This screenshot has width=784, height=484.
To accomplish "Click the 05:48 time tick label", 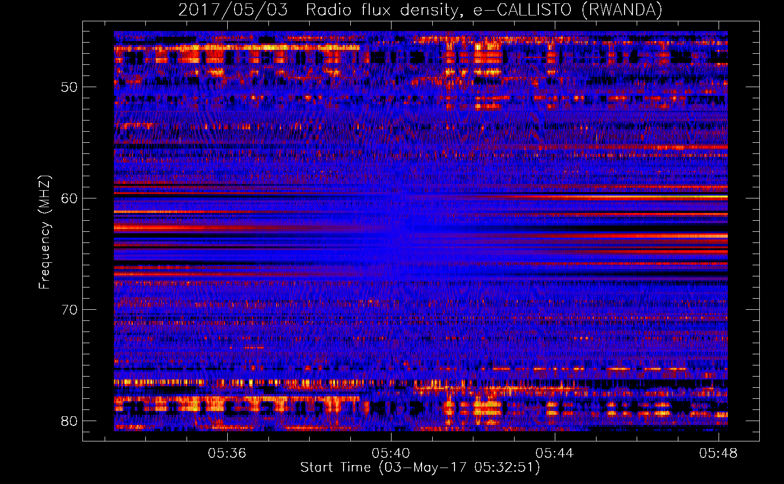I will tap(718, 454).
